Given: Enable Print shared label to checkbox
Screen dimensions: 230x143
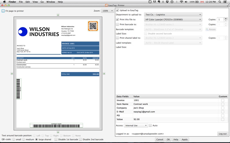Looking at the screenshot, I should pyautogui.click(x=117, y=38).
